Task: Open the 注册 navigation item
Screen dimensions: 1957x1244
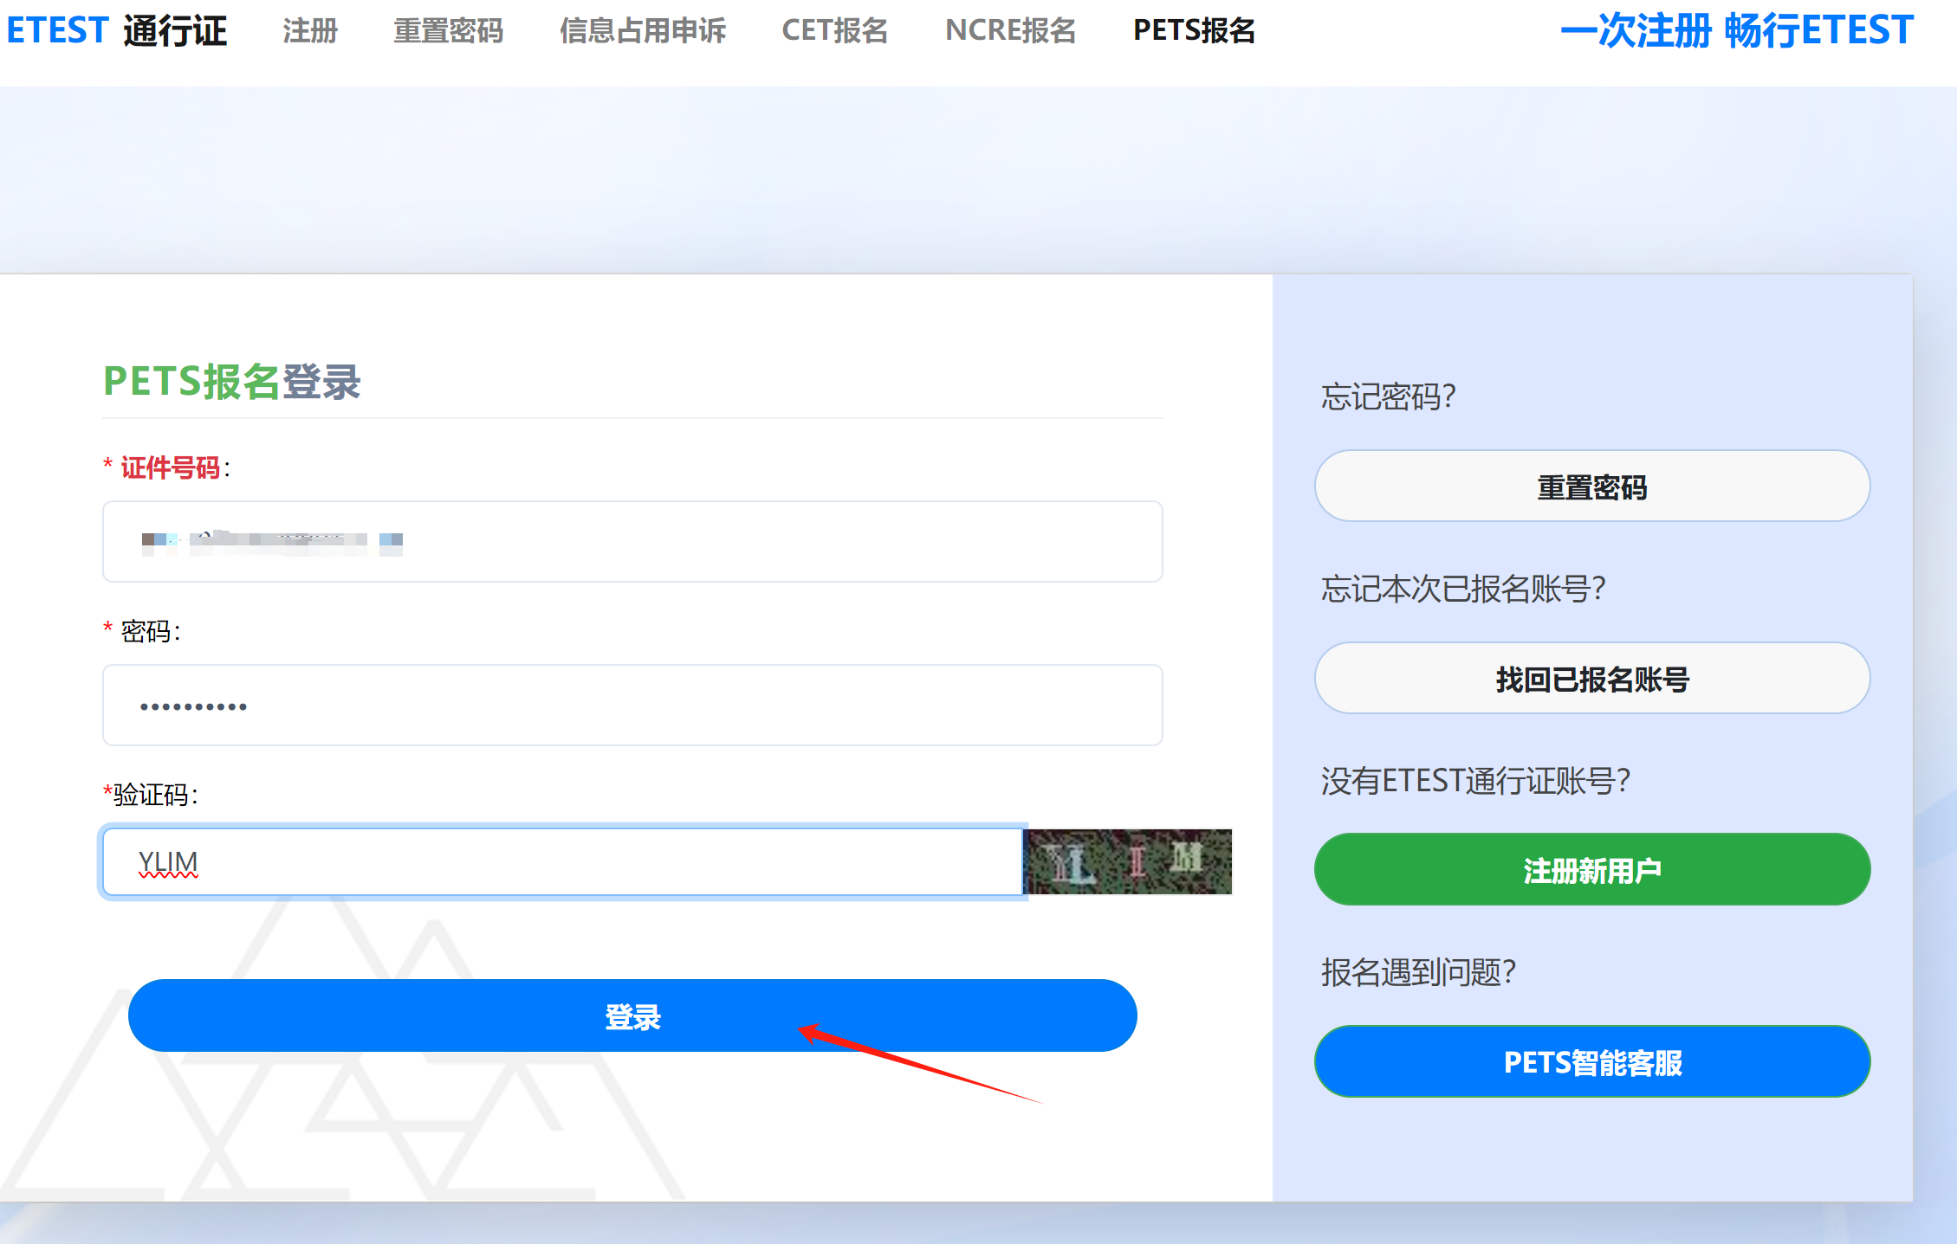Action: coord(310,31)
